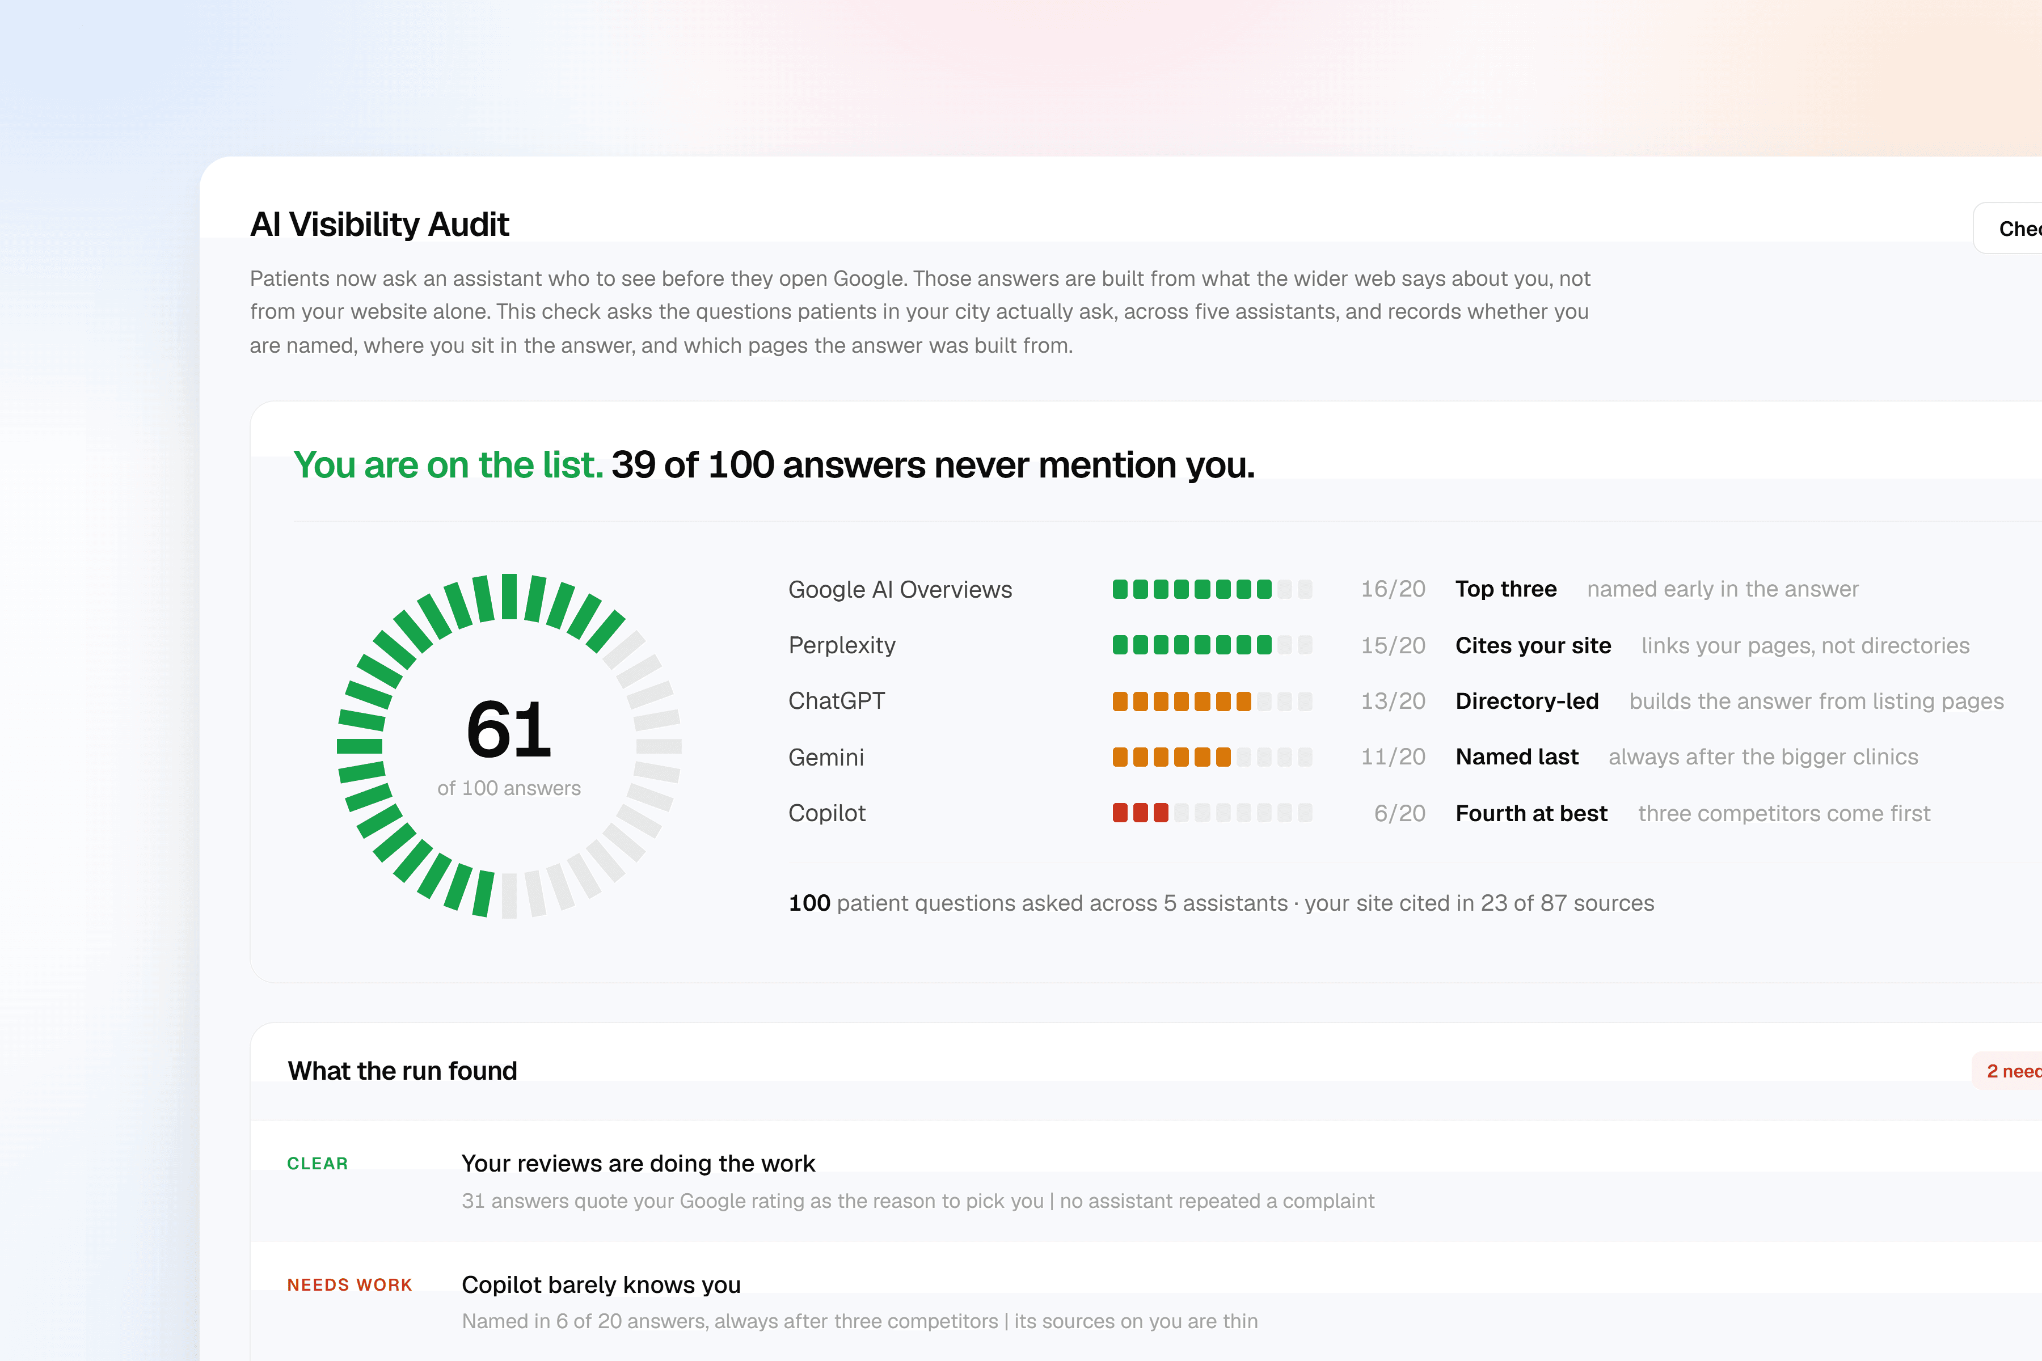Click the Patients now ask an assistant paragraph
Viewport: 2042px width, 1361px height.
tap(920, 311)
